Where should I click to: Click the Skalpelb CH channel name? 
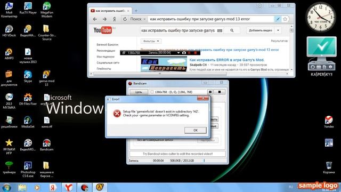pos(198,65)
